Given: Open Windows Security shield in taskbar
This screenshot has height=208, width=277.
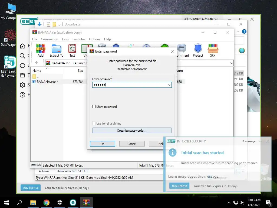Looking at the screenshot, I should pyautogui.click(x=60, y=203).
